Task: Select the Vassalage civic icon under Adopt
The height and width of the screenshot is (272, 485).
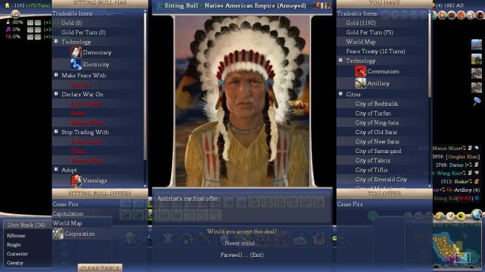Action: [76, 180]
